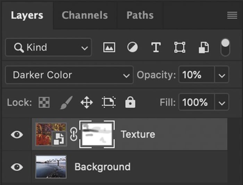
Task: Select the Texture layer thumbnail
Action: [51, 134]
